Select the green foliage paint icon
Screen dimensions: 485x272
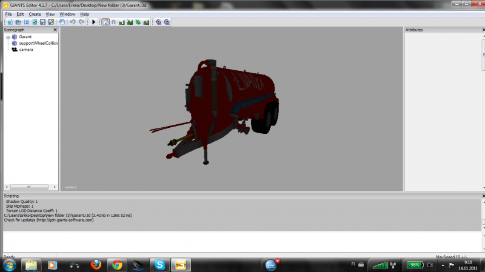point(138,22)
